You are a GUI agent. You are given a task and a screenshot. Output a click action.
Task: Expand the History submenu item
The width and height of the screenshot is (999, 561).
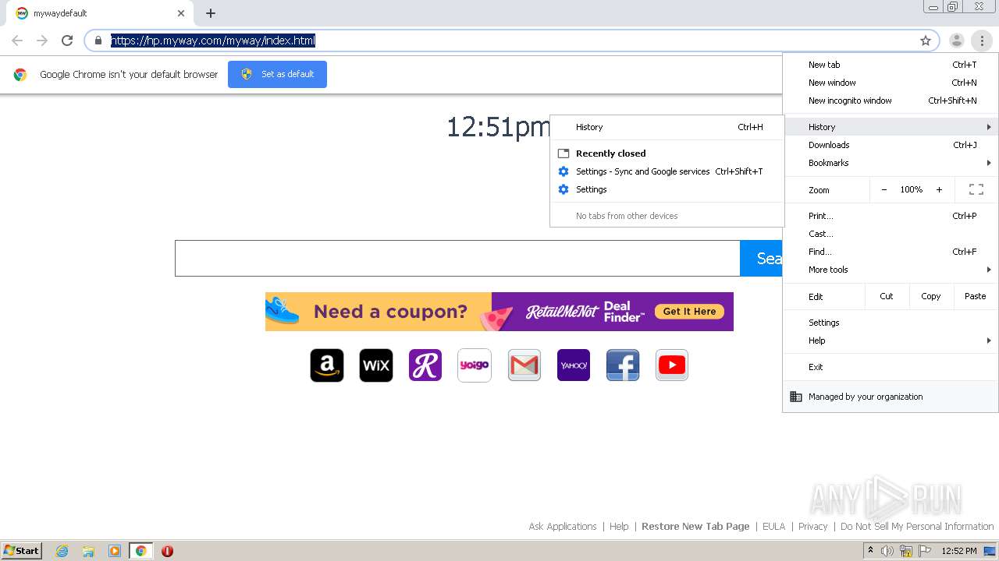pyautogui.click(x=891, y=127)
